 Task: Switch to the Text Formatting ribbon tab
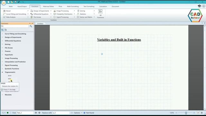[89, 6]
